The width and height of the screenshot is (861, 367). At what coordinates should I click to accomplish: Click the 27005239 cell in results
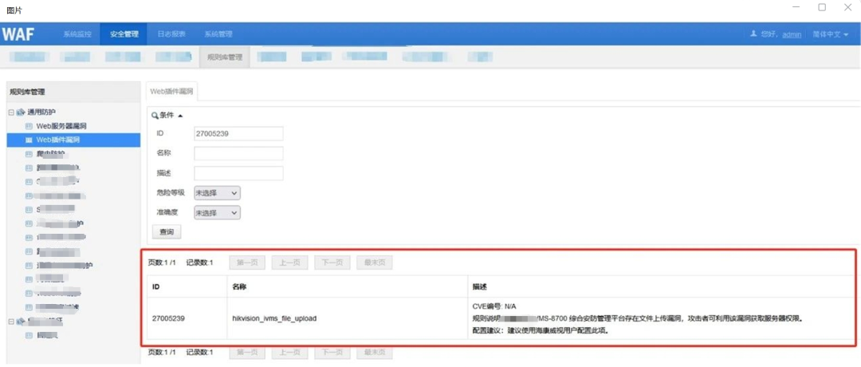point(167,318)
